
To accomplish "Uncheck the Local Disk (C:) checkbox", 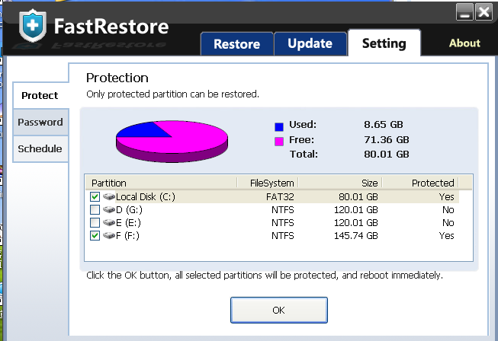I will pyautogui.click(x=95, y=197).
